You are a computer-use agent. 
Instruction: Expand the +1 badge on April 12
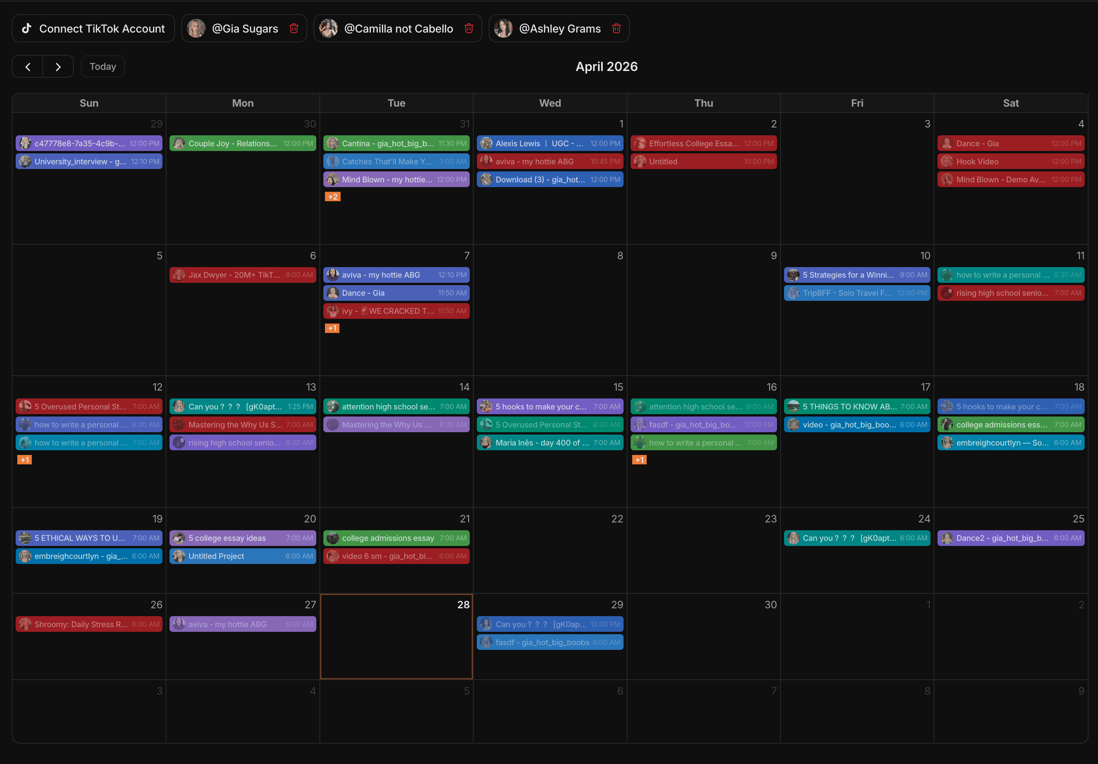(24, 459)
